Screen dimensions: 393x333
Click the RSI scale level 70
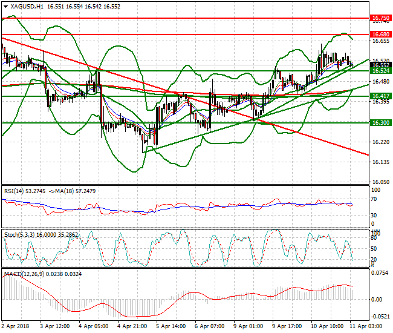pyautogui.click(x=374, y=199)
